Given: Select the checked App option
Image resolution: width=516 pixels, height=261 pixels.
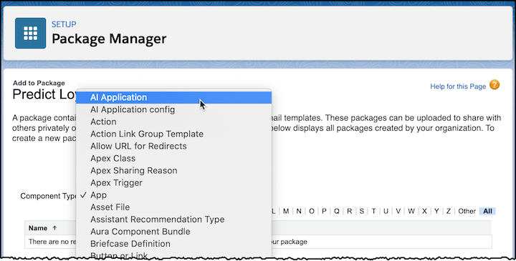Looking at the screenshot, I should pos(173,195).
